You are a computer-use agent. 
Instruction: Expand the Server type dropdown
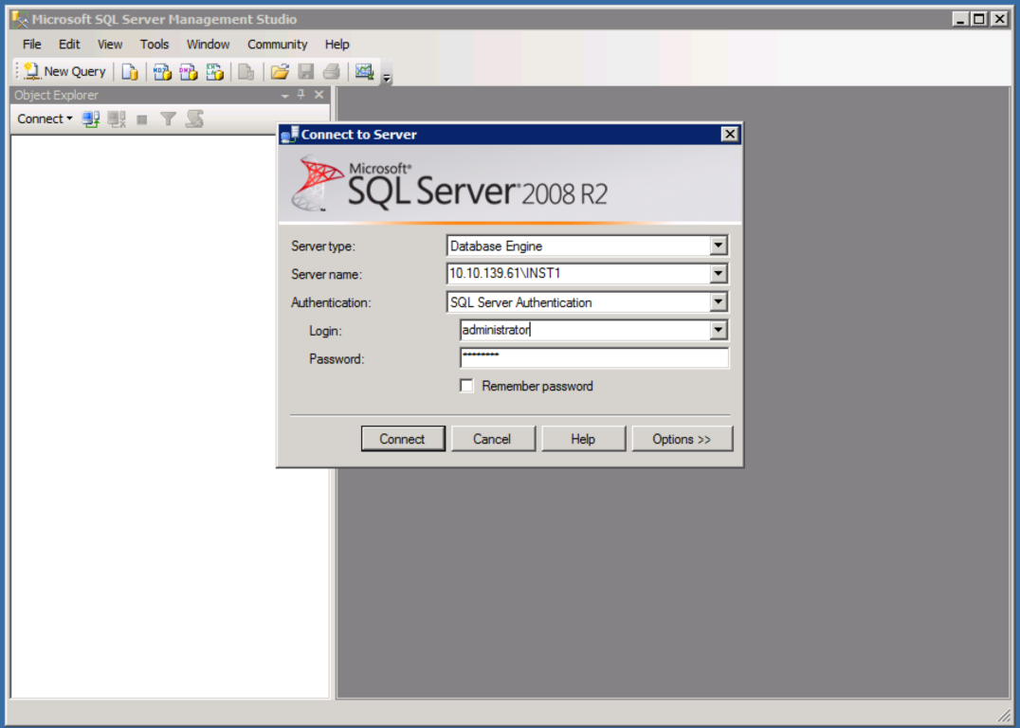coord(719,246)
